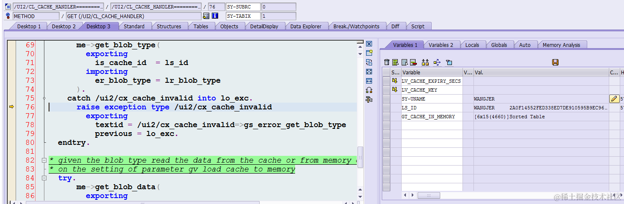Image resolution: width=624 pixels, height=204 pixels.
Task: Click the variables table horizontal scrollbar thumb
Action: click(x=429, y=195)
